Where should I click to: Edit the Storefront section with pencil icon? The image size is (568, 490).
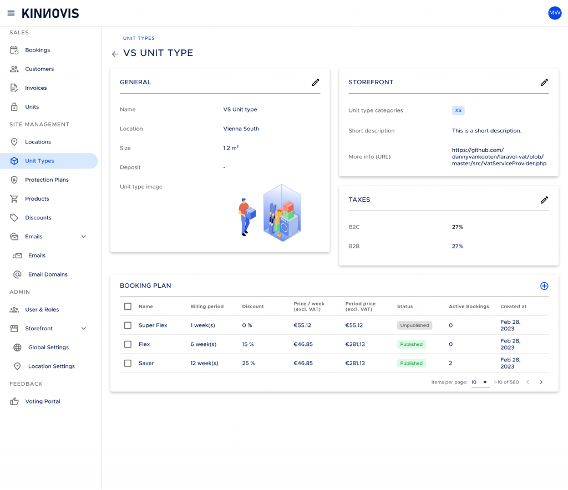pos(544,83)
